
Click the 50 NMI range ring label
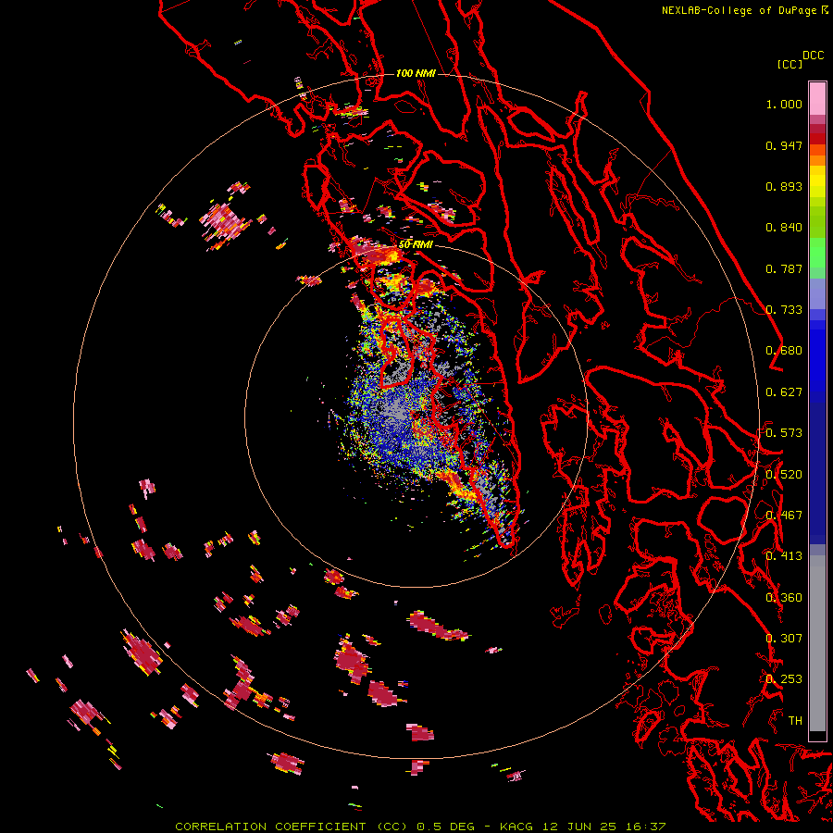(x=416, y=245)
